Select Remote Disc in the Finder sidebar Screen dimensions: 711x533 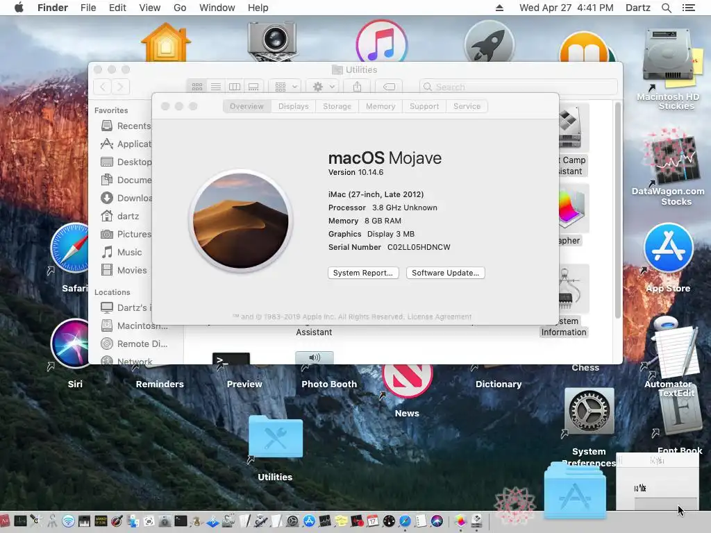click(x=135, y=344)
